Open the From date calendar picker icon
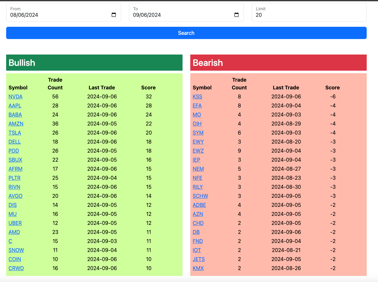Screen dimensions: 378x282 [113, 15]
